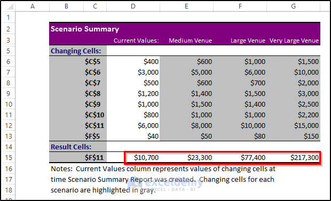The width and height of the screenshot is (331, 201).
Task: Select row 3 header
Action: coord(8,40)
